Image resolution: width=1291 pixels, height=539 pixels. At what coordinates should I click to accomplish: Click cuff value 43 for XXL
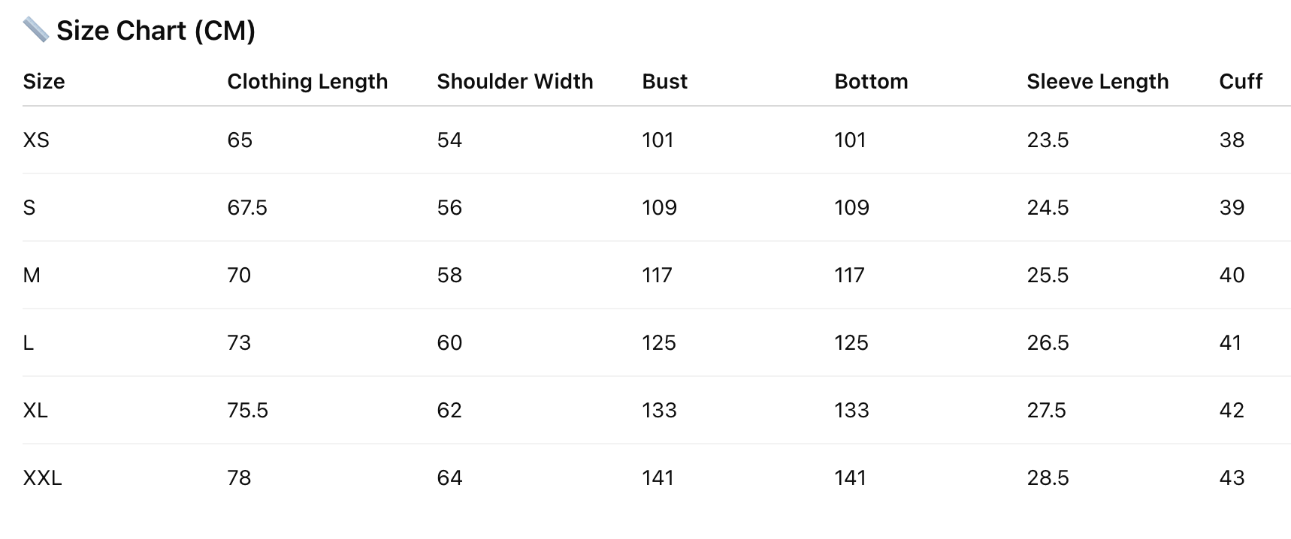click(x=1232, y=478)
